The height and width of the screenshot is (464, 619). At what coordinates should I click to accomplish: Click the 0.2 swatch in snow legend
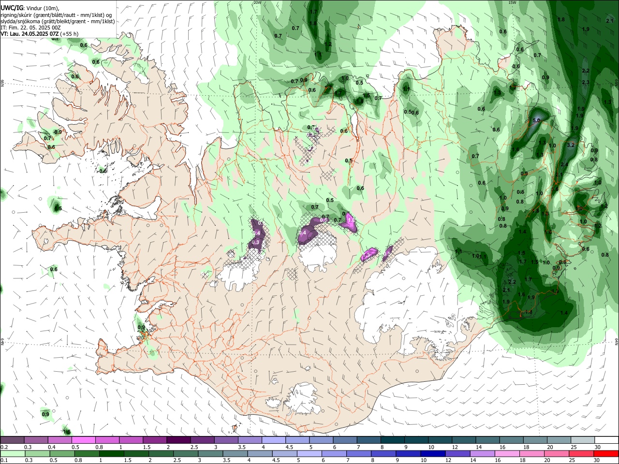coord(12,440)
